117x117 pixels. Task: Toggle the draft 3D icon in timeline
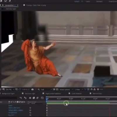[25, 98]
